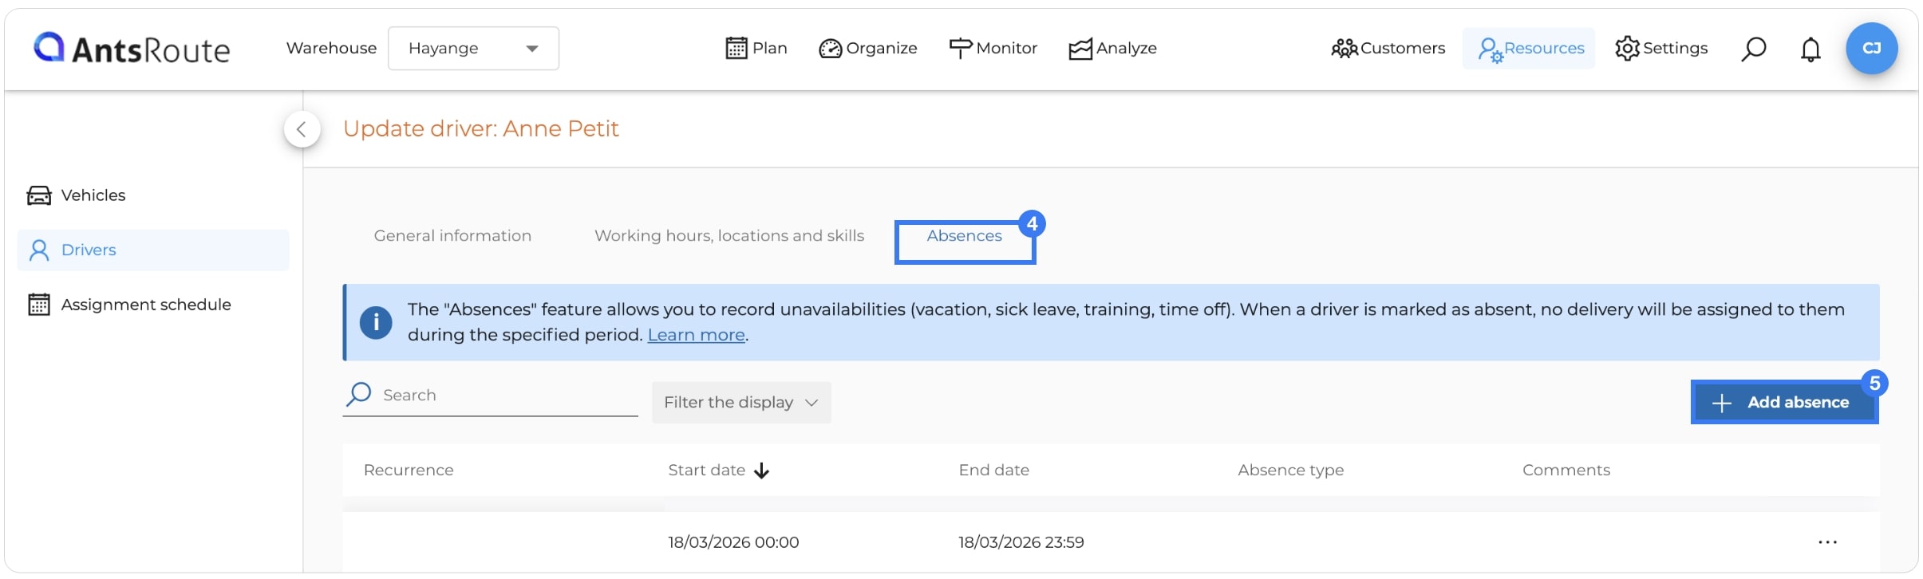This screenshot has width=1923, height=579.
Task: Sort by Absence type column
Action: pos(1290,471)
